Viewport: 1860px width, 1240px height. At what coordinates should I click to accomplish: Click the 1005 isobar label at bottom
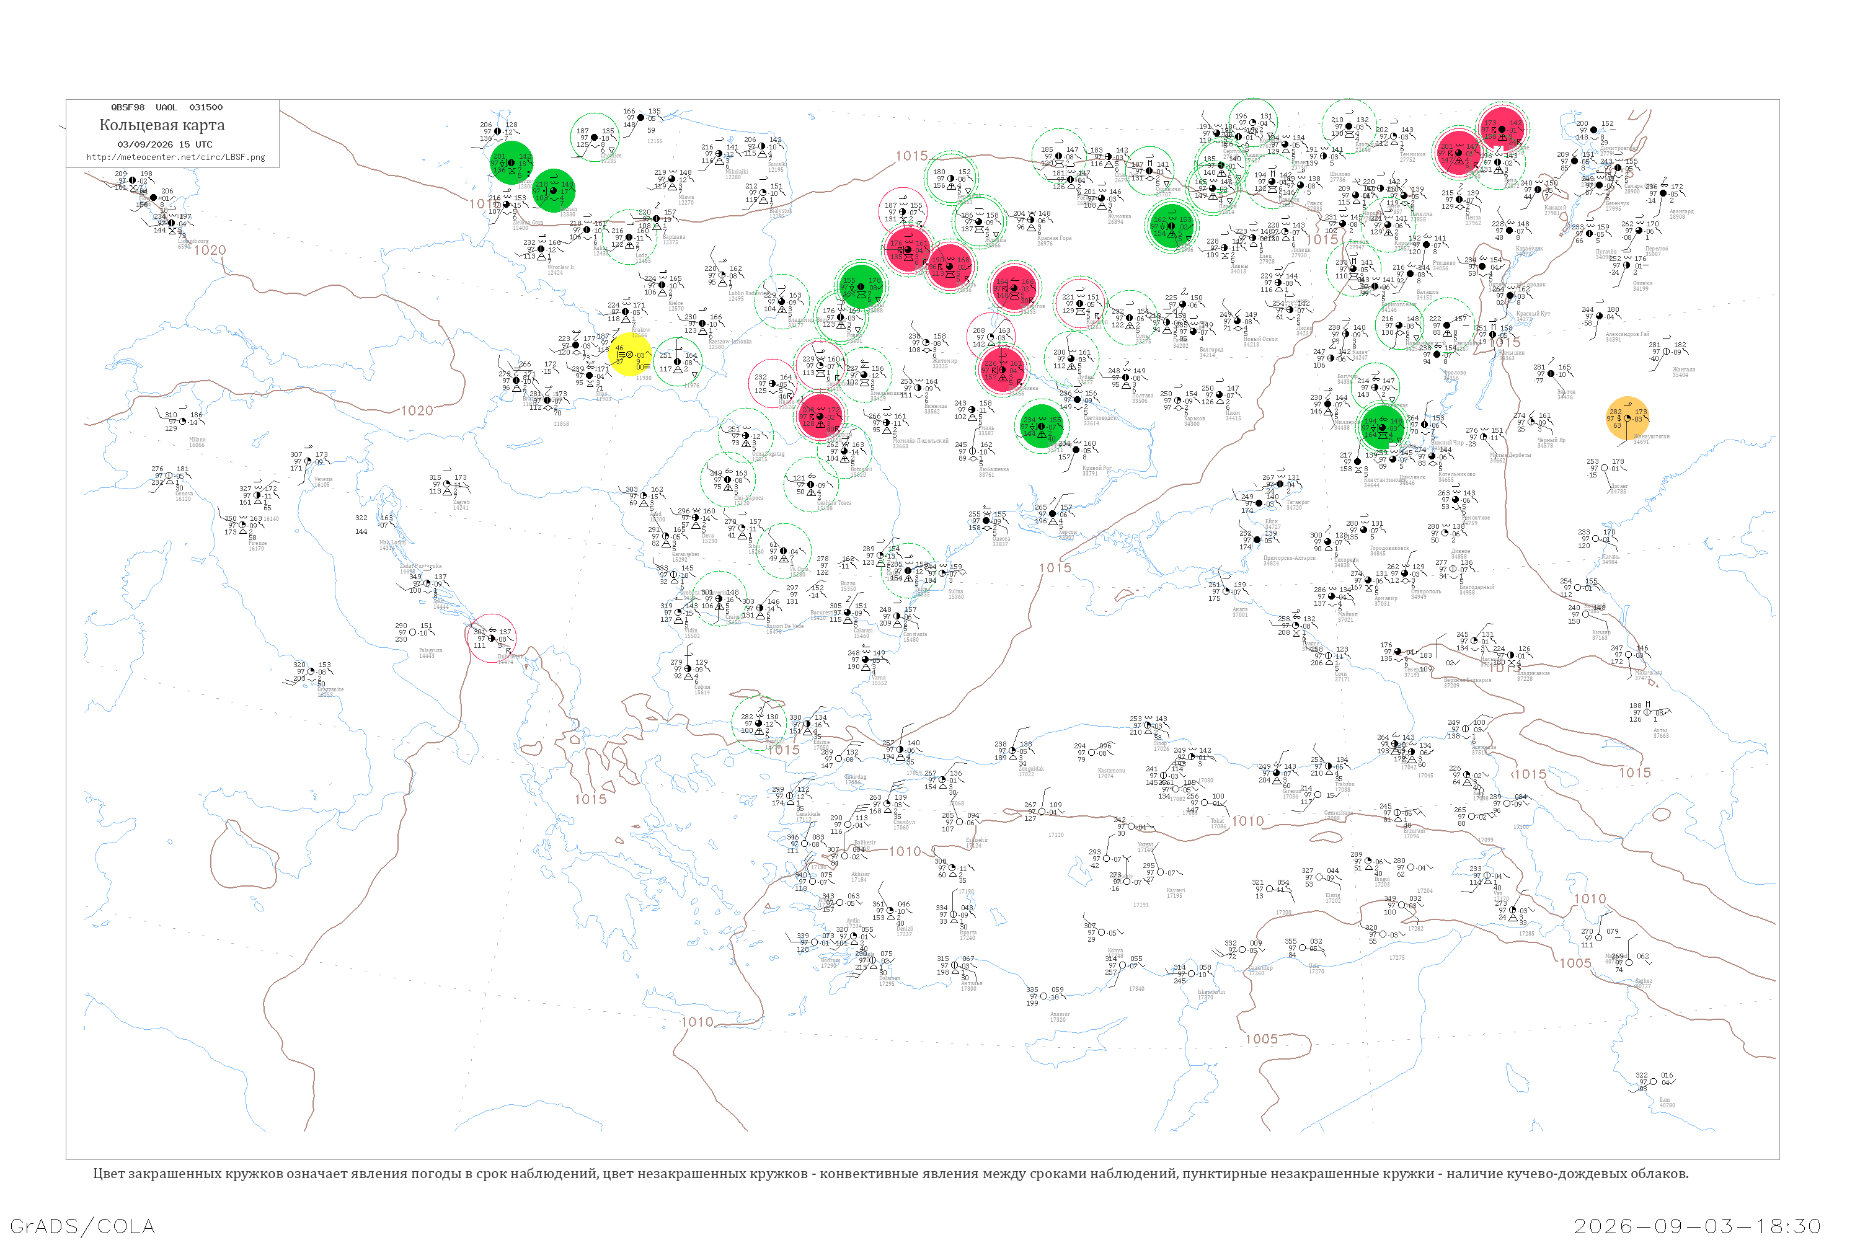[1261, 1039]
